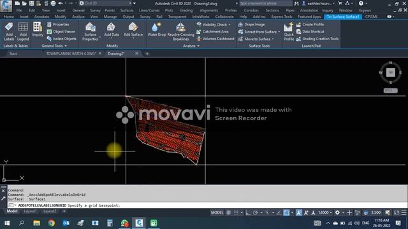Click the Plot printer icon
Viewport: 408px width, 229px height.
pyautogui.click(x=53, y=3)
